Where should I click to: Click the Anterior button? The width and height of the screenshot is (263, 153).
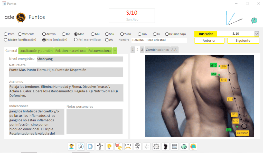209,41
